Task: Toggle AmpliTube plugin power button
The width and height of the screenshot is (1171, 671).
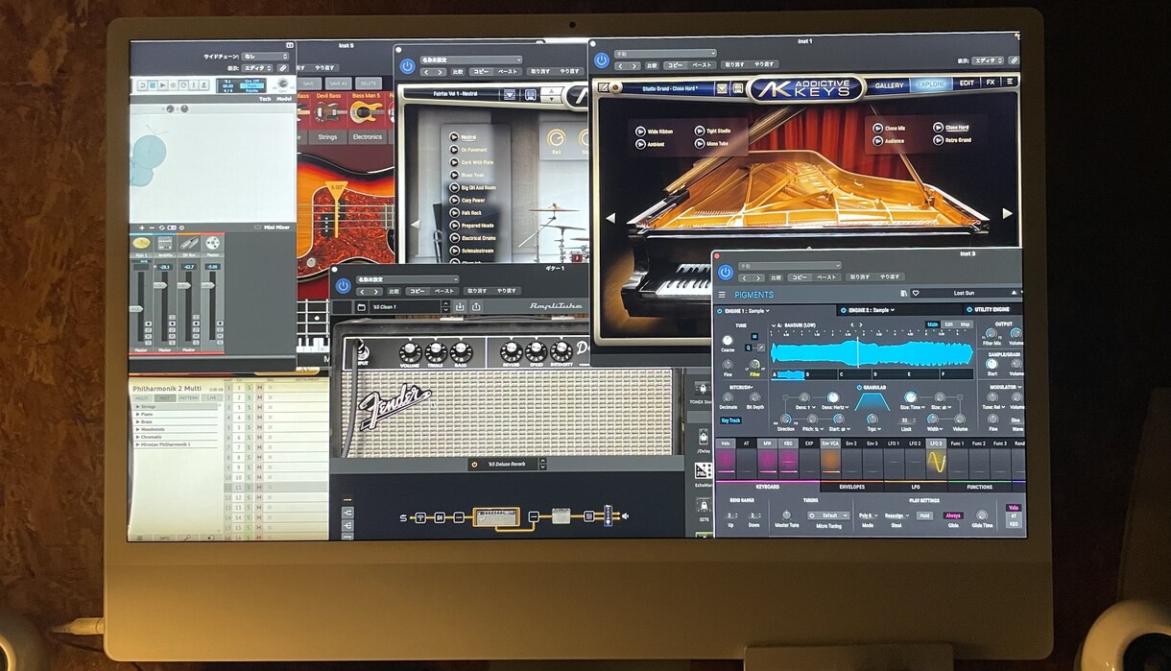Action: (343, 285)
